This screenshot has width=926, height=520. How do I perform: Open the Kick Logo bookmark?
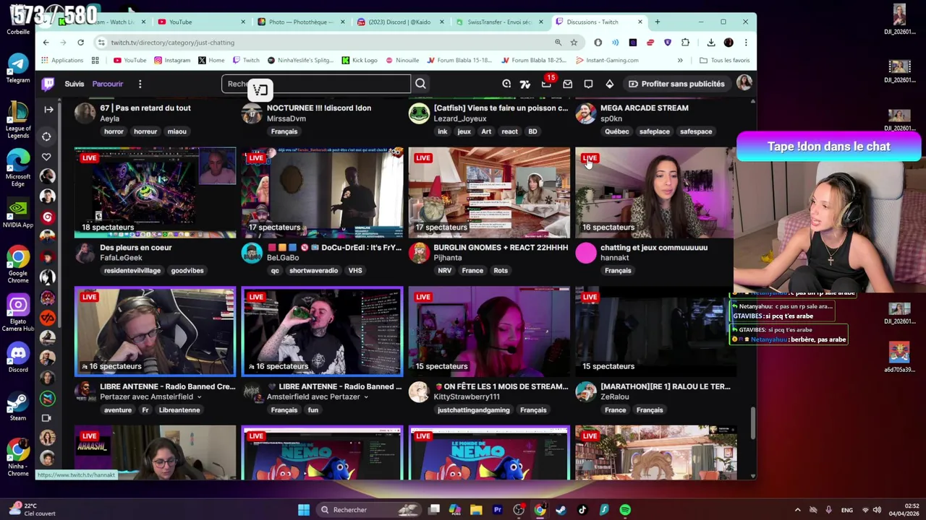(360, 61)
